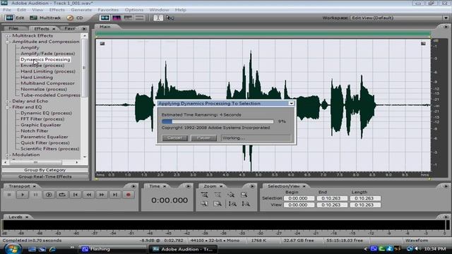The height and width of the screenshot is (254, 452).
Task: Select waveform display toolbar icon
Action: pyautogui.click(x=105, y=18)
